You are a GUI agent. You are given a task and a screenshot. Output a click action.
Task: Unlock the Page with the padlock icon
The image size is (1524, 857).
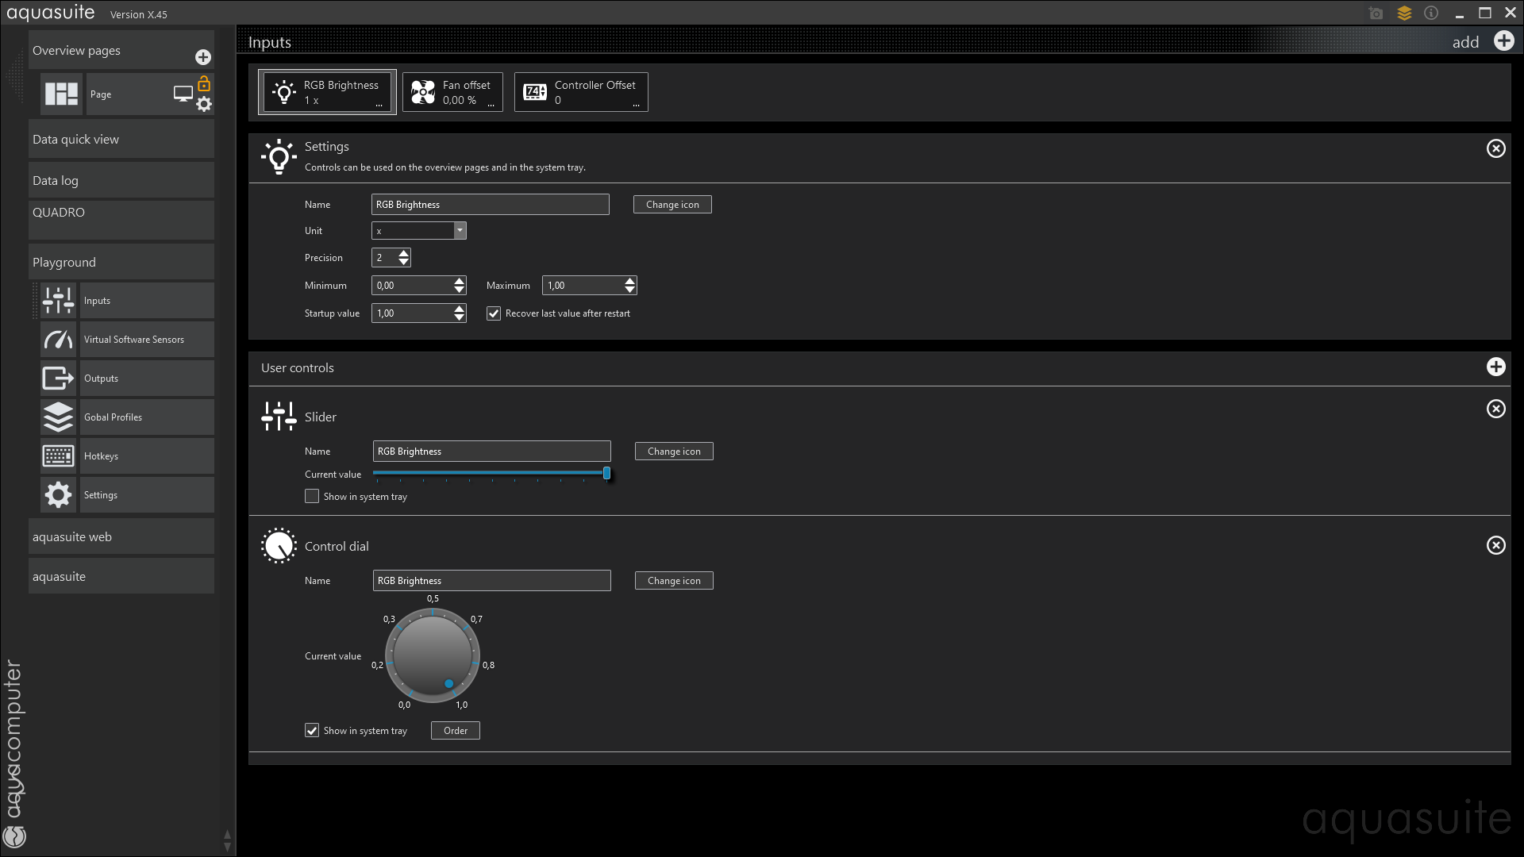coord(204,83)
